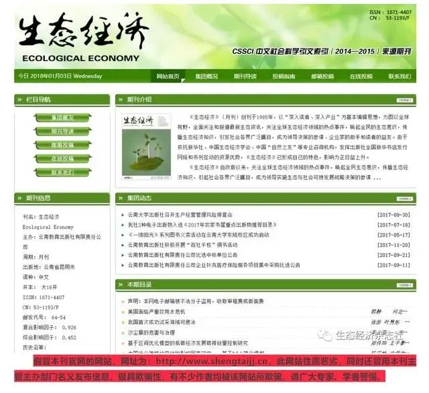The image size is (429, 393).
Task: Click the WeChat logo in the watermark
Action: pyautogui.click(x=324, y=335)
